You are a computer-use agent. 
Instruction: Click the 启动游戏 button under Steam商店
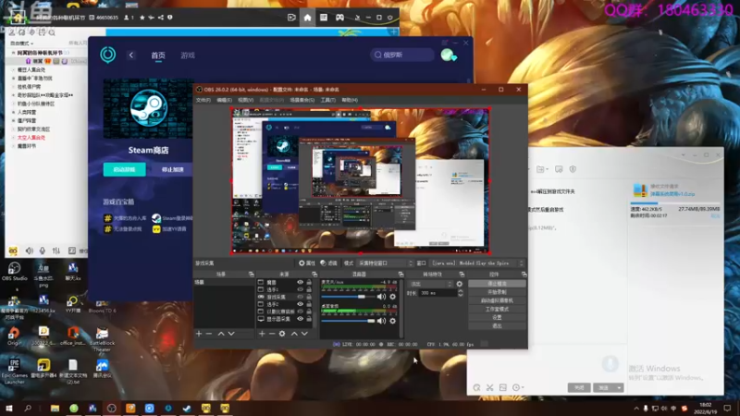tap(125, 169)
